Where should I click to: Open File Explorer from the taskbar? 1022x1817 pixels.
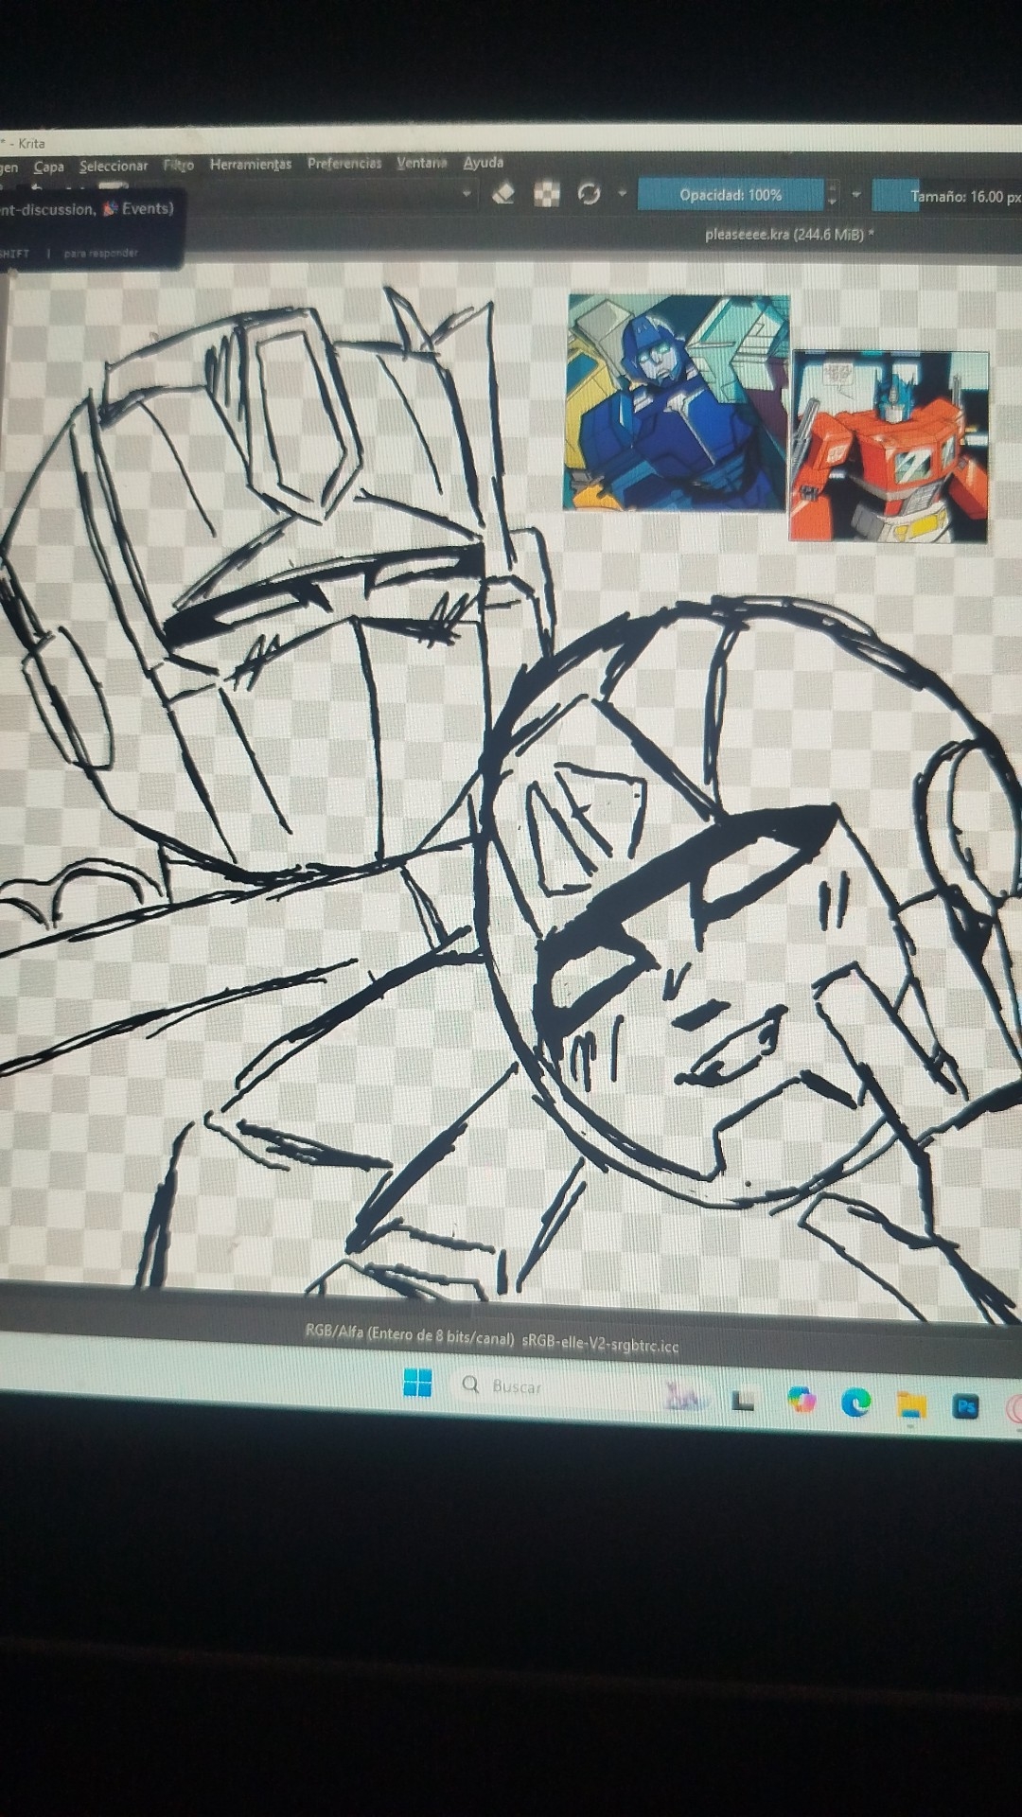(910, 1404)
